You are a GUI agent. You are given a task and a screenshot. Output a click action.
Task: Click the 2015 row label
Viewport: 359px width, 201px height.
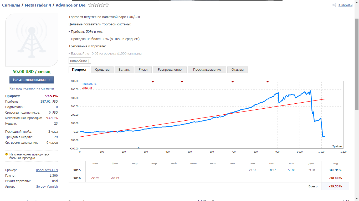click(x=77, y=170)
